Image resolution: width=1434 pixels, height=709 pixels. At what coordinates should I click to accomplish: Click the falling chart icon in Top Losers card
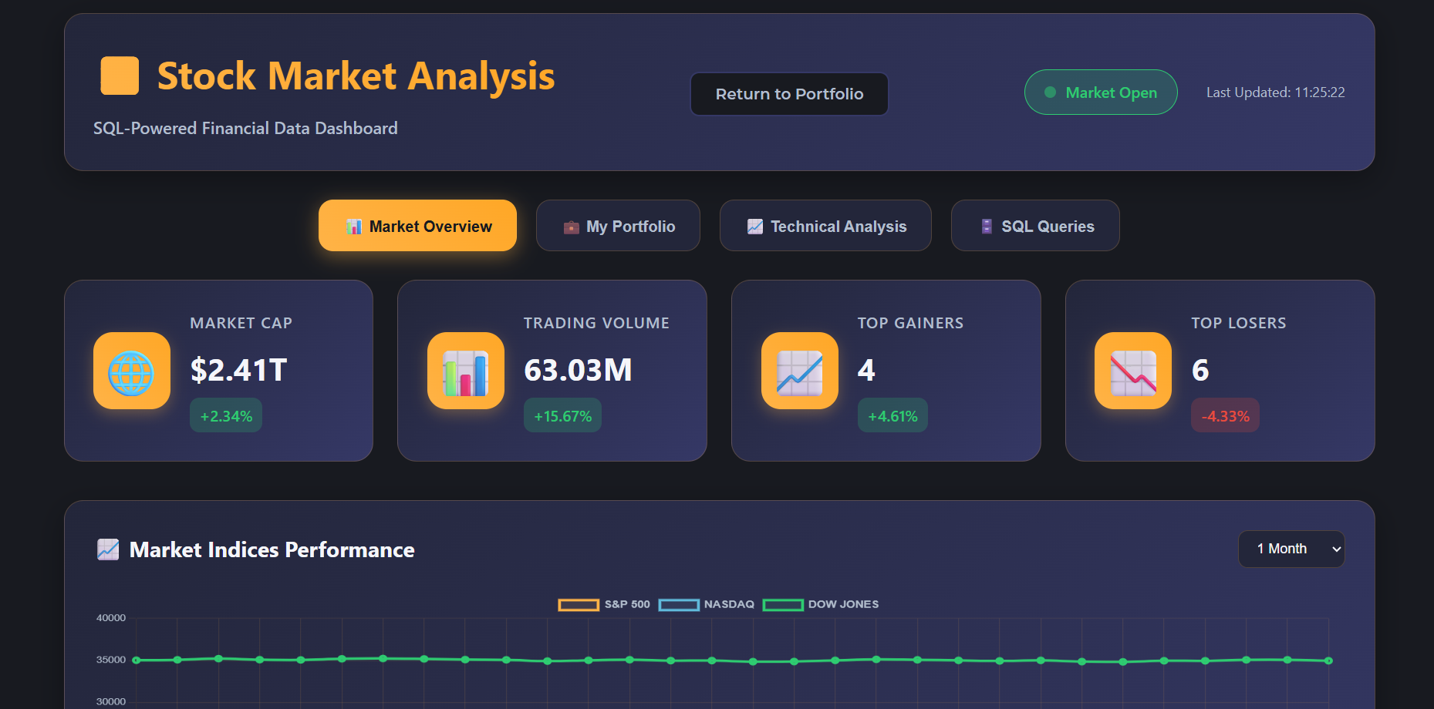[1132, 371]
